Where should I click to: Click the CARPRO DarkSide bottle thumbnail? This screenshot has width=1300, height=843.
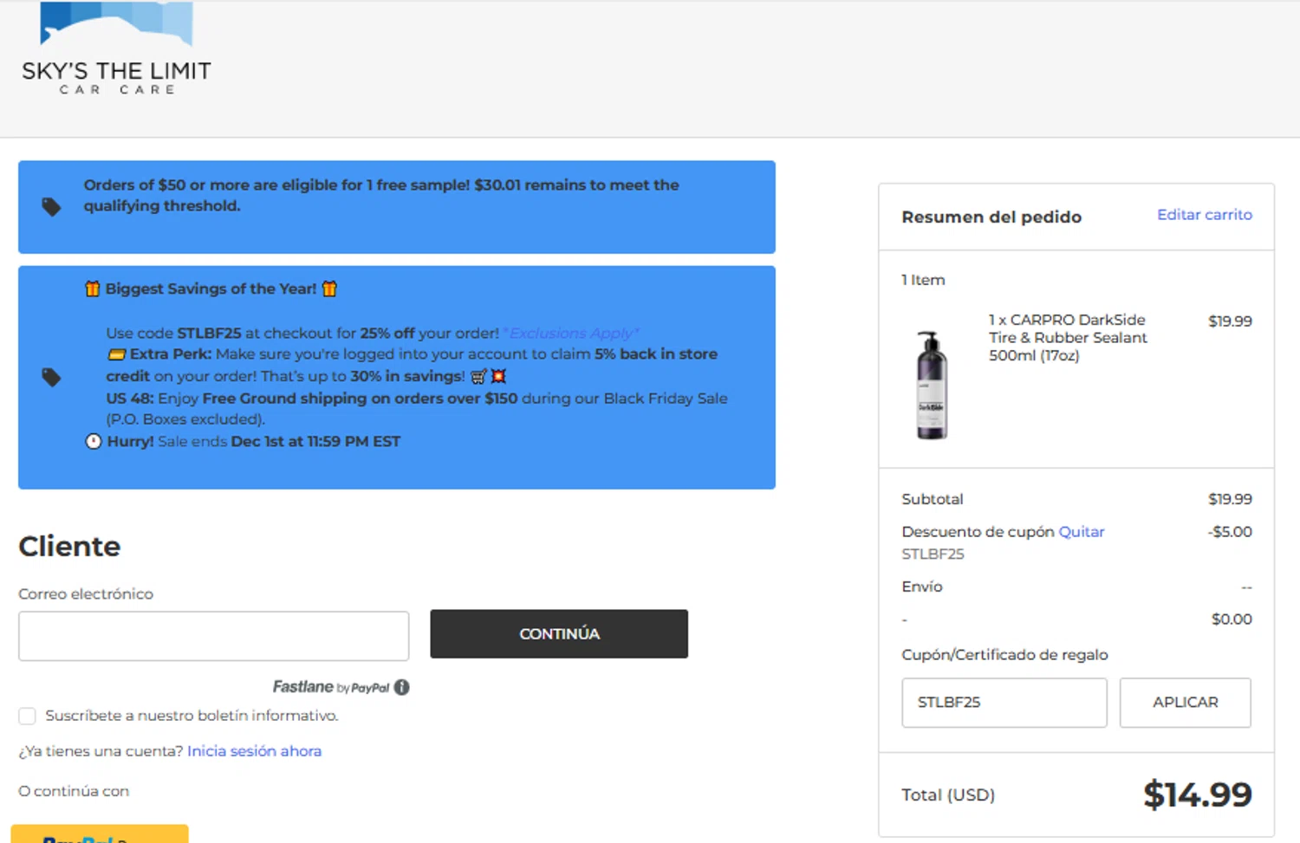932,385
